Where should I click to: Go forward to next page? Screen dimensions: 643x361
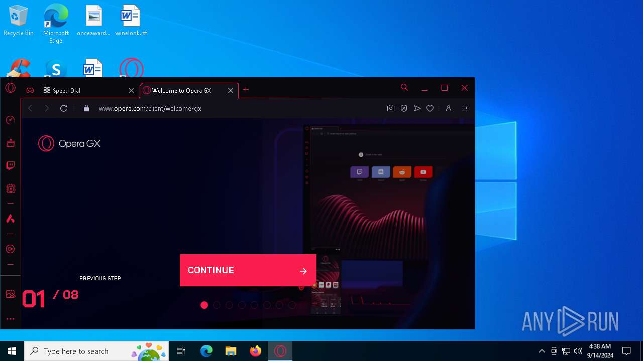coord(47,108)
